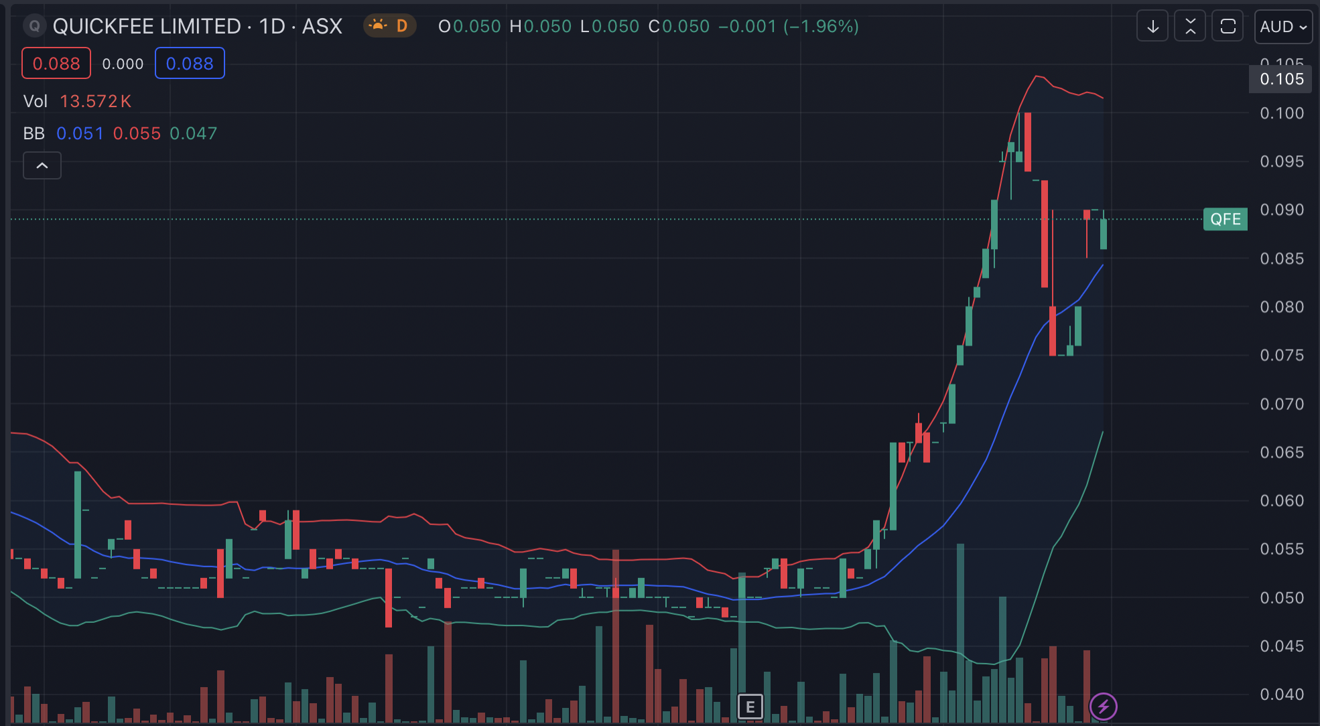Open symbol search via QUICKFEE LIMITED title
The image size is (1320, 726).
(x=198, y=26)
